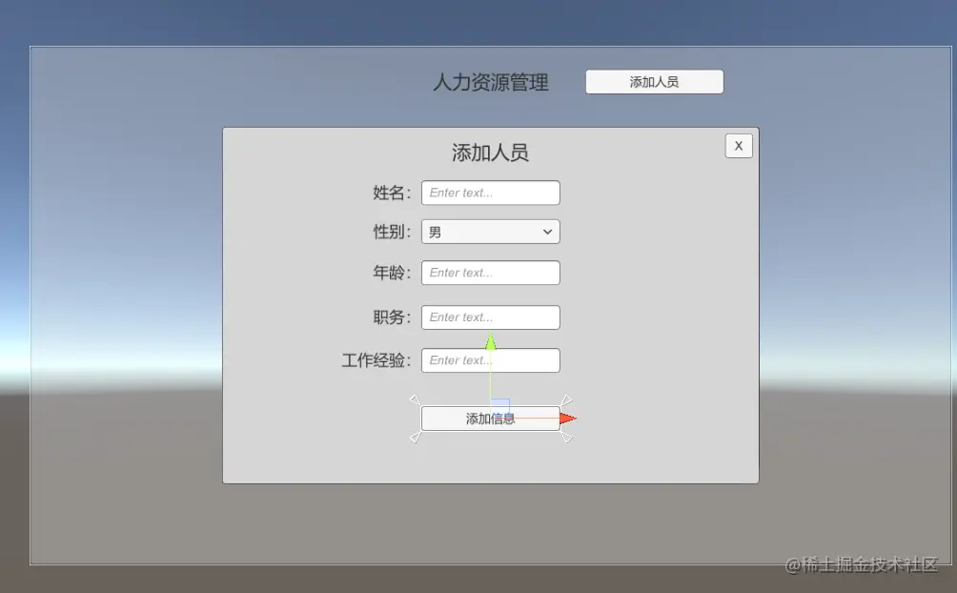
Task: Click the 添加人员 dialog title
Action: point(491,153)
